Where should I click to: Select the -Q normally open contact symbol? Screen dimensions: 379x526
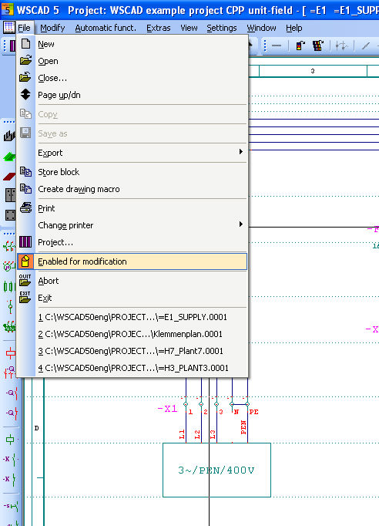12,393
